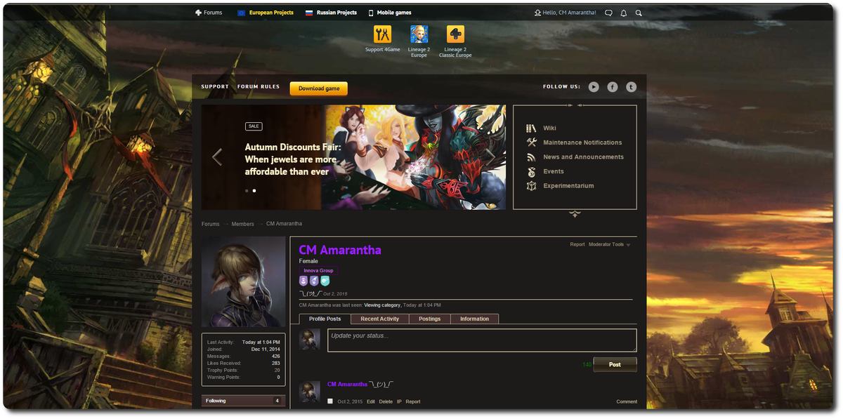Click the CM Amarantha breadcrumb

(x=284, y=224)
